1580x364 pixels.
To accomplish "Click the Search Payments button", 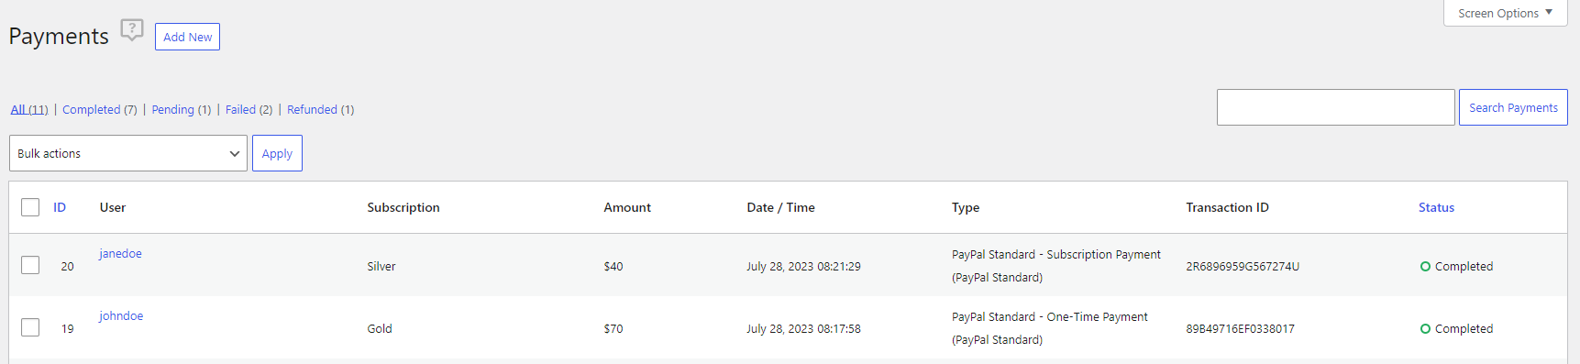I will (1513, 107).
